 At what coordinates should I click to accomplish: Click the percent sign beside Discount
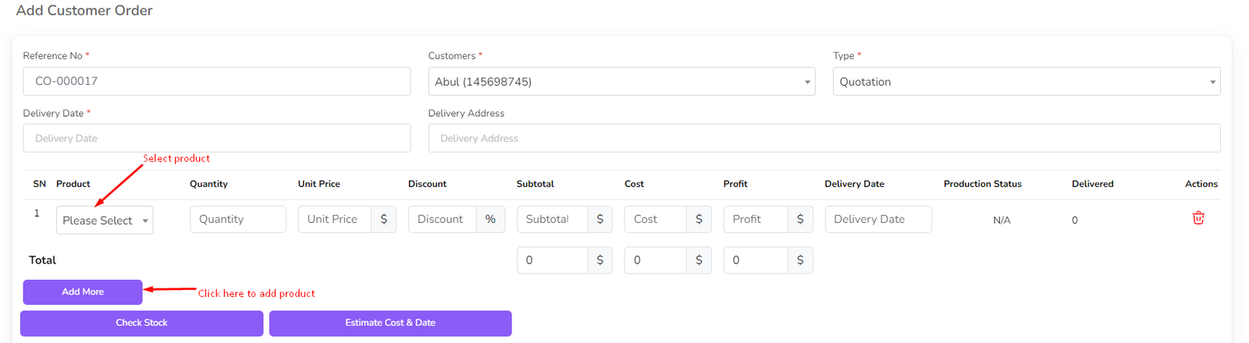(x=490, y=219)
